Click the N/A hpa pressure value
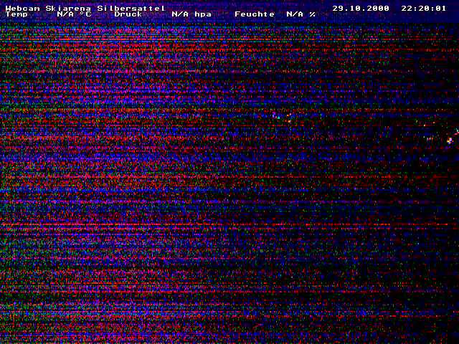The width and height of the screenshot is (459, 344). coord(191,14)
